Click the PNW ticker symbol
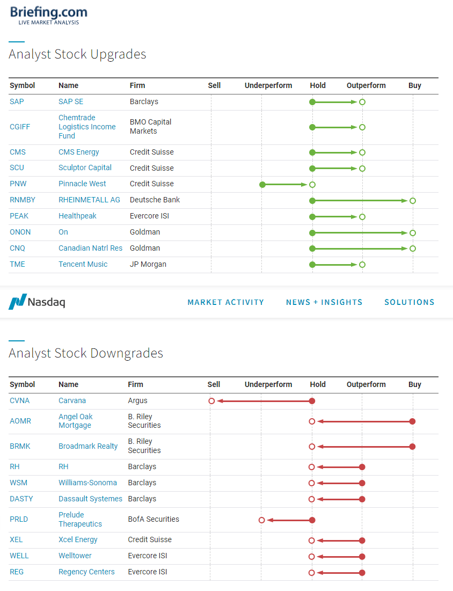 click(18, 184)
